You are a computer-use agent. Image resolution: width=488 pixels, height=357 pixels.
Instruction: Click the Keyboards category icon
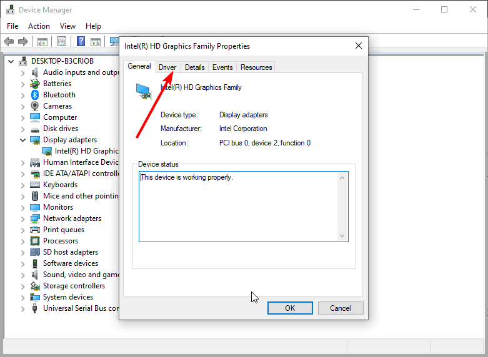(35, 185)
